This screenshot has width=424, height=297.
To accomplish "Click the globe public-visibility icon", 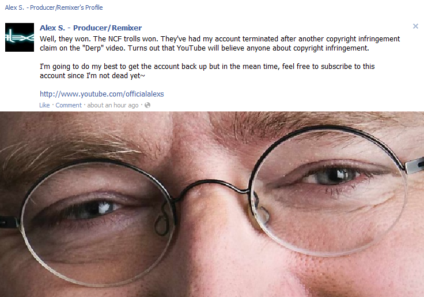I will tap(147, 105).
